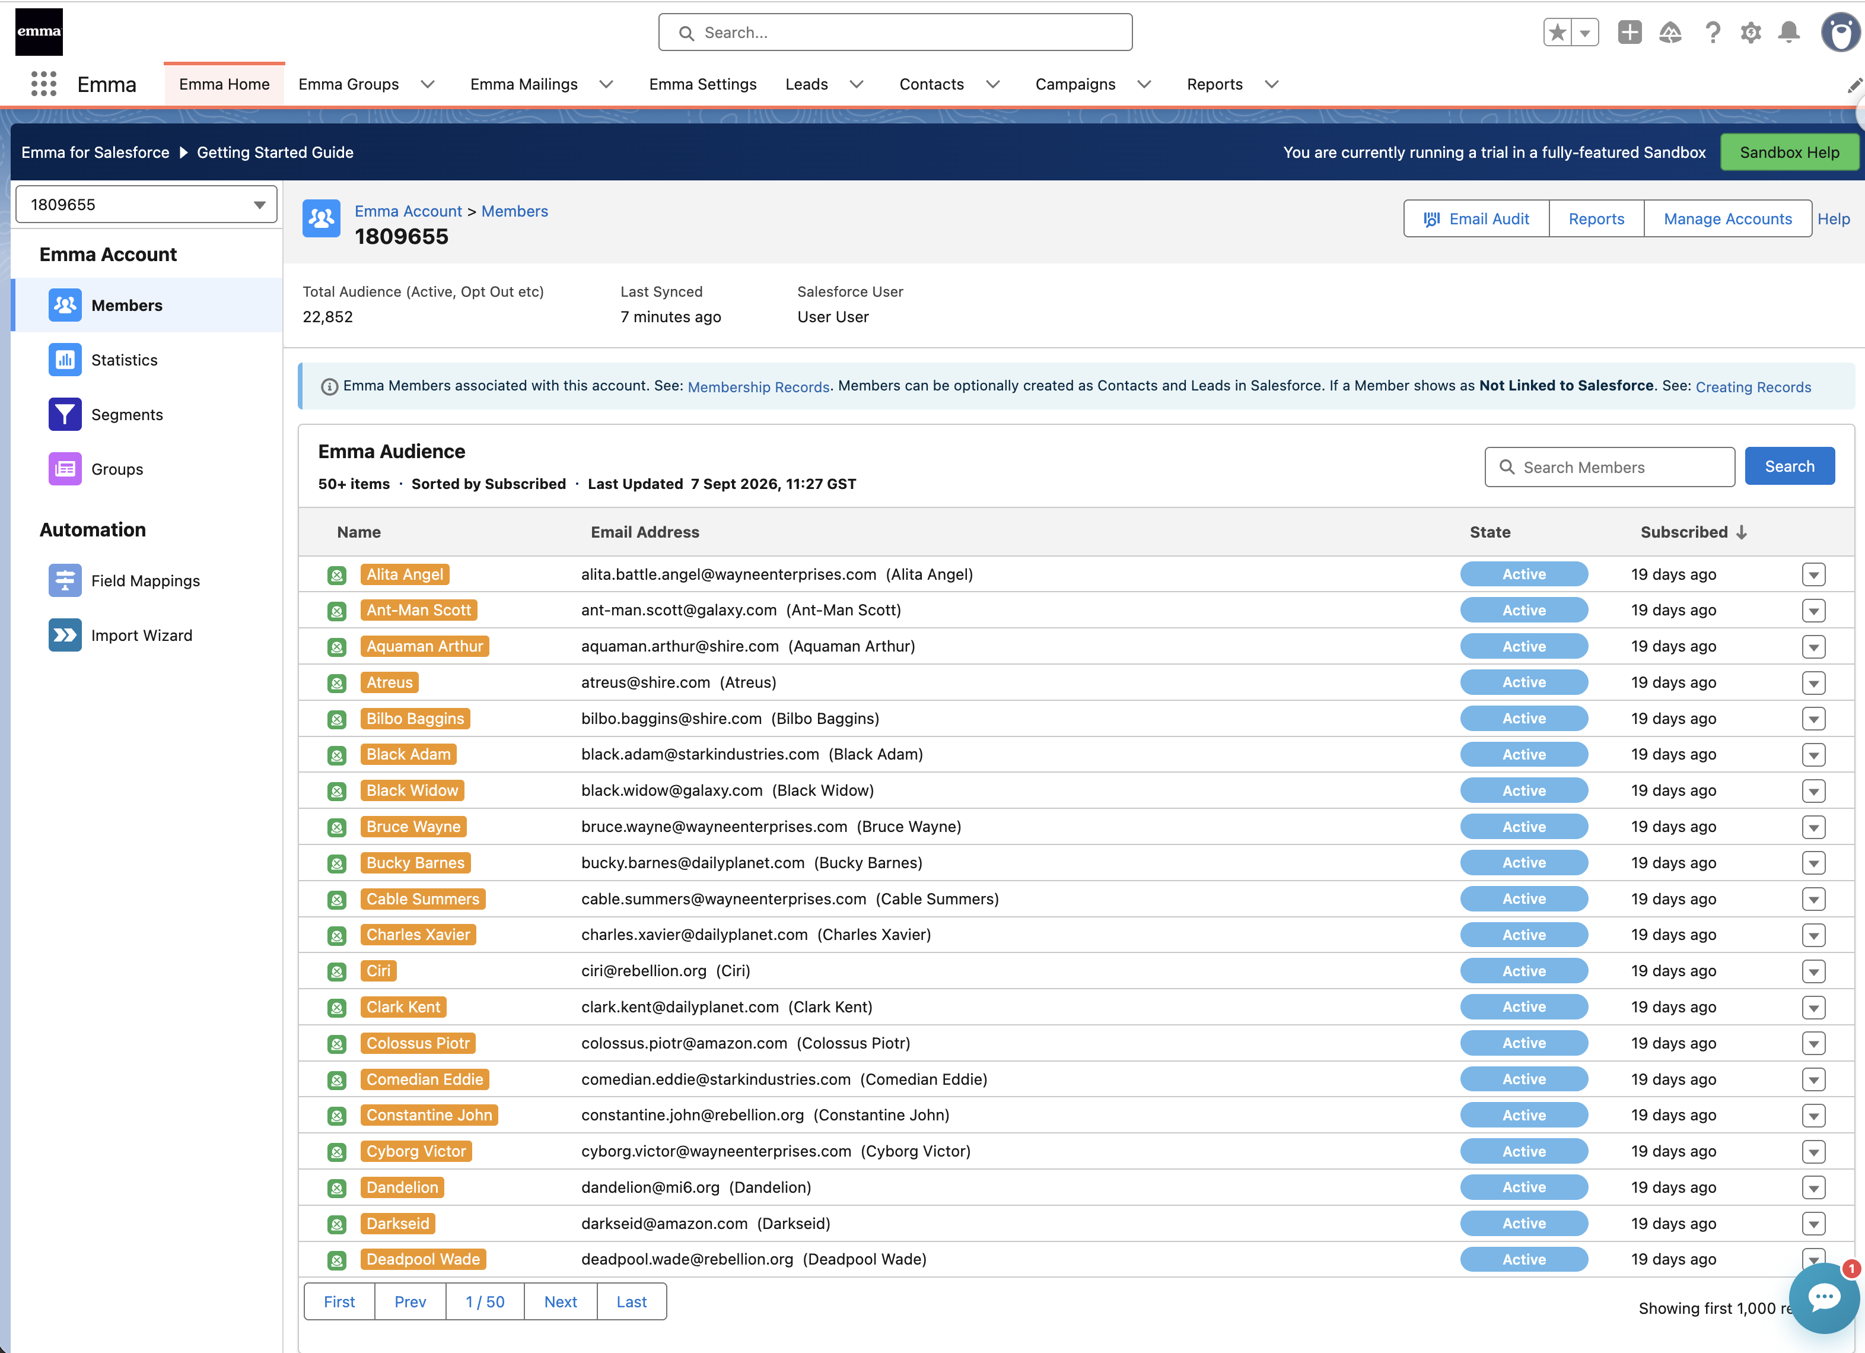Viewport: 1865px width, 1353px height.
Task: Expand the Leads menu chevron
Action: (x=856, y=85)
